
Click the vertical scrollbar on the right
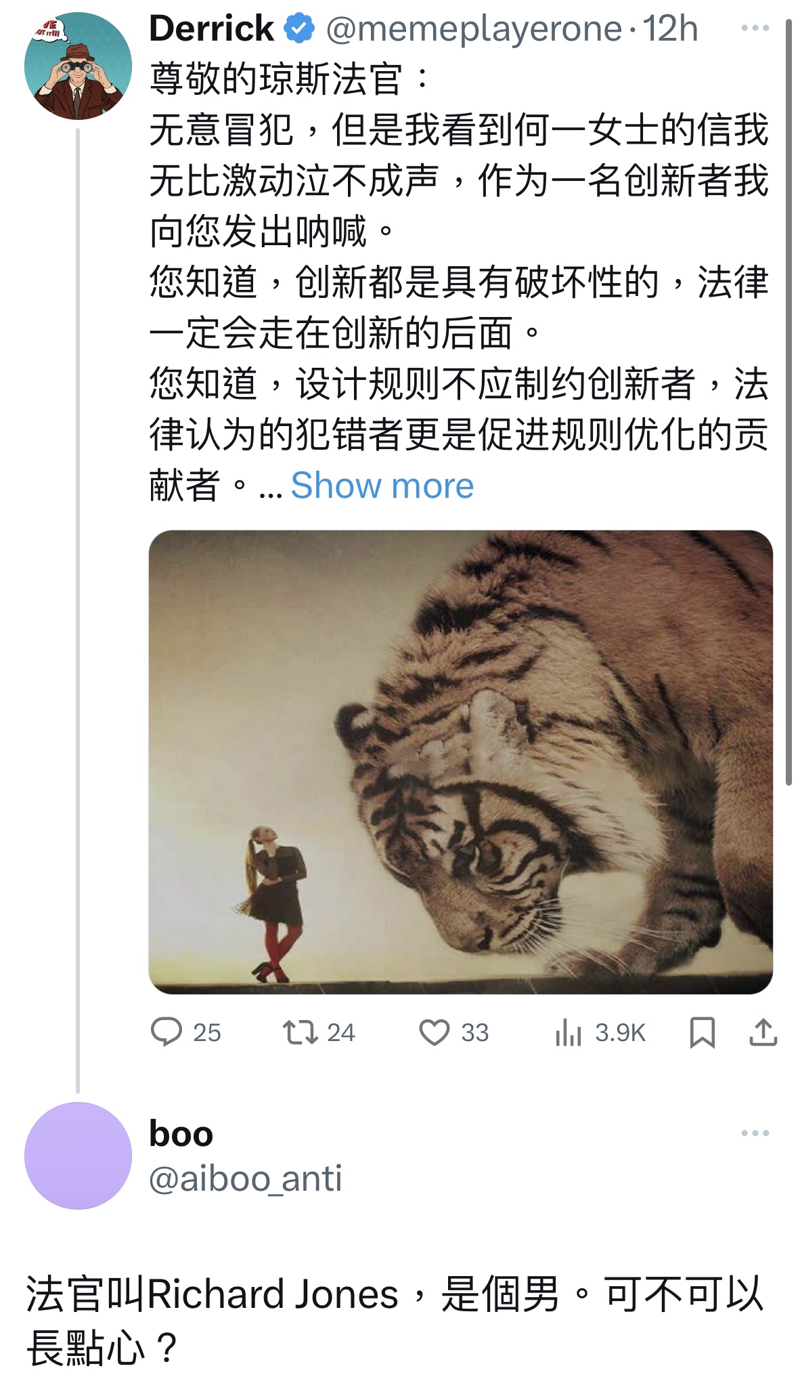tap(789, 402)
